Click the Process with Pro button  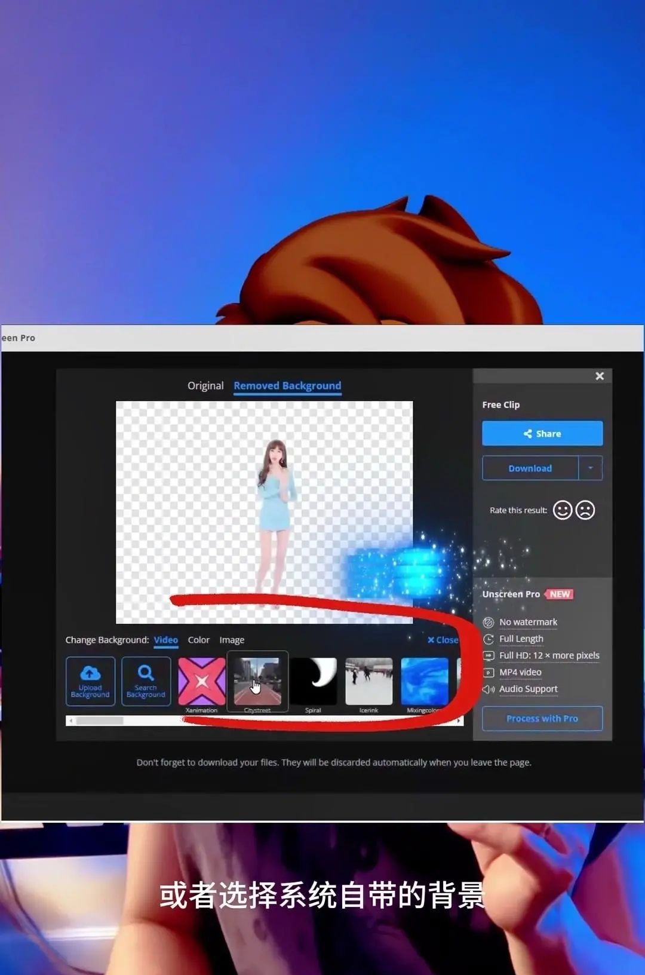542,719
